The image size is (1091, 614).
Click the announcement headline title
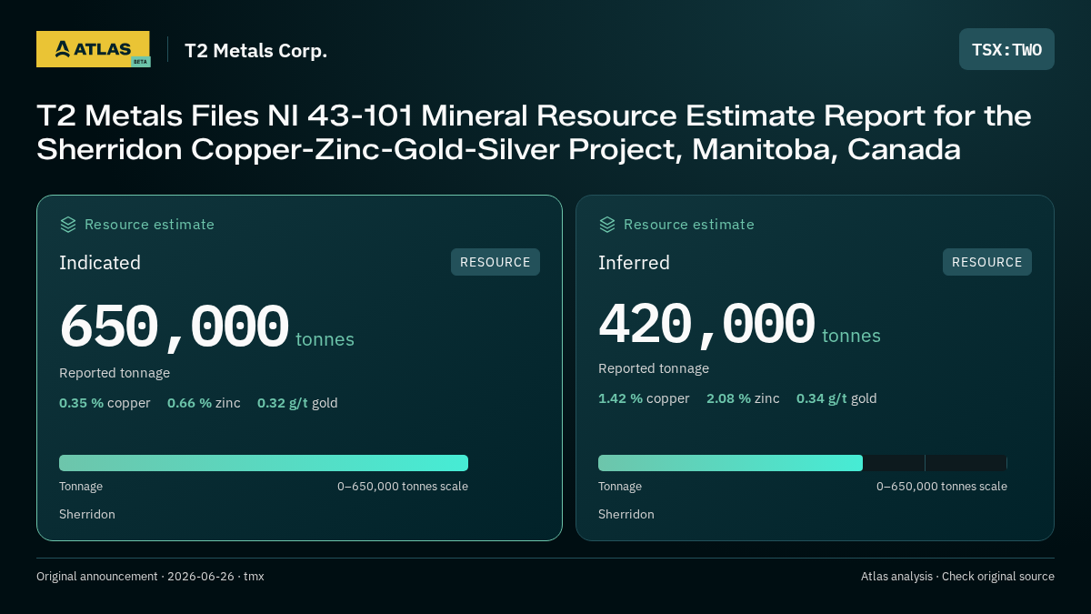[534, 133]
